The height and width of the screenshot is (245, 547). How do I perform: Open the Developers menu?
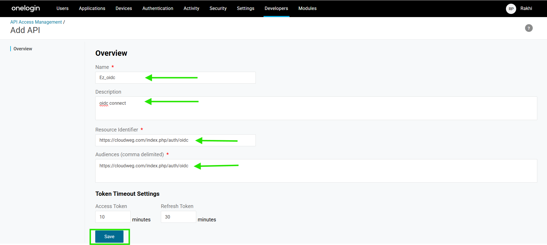tap(276, 9)
